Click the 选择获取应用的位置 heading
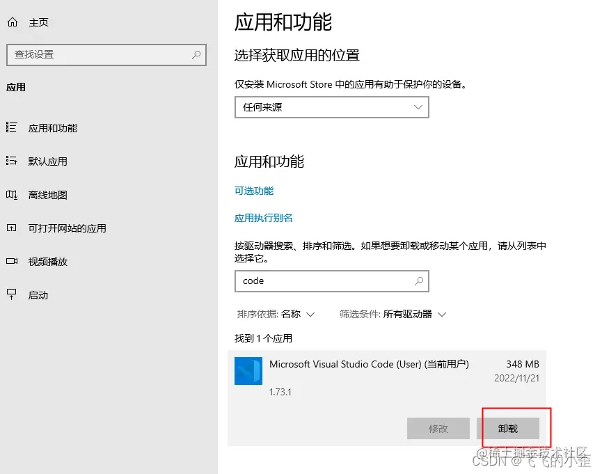This screenshot has height=474, width=602. 296,55
